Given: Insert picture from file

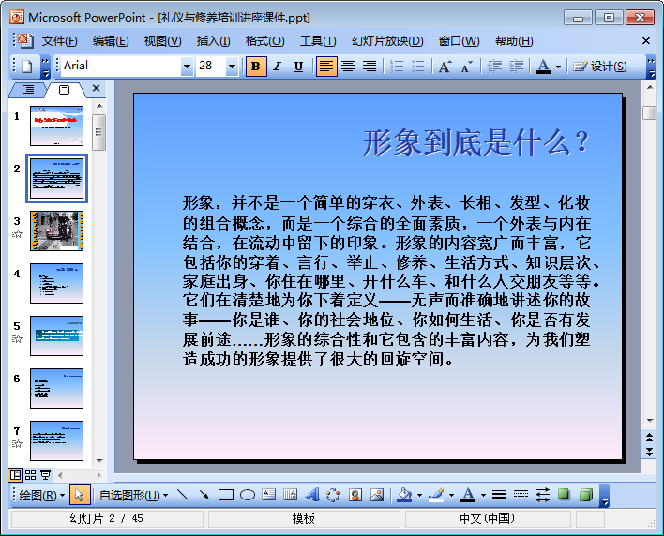Looking at the screenshot, I should [x=376, y=495].
